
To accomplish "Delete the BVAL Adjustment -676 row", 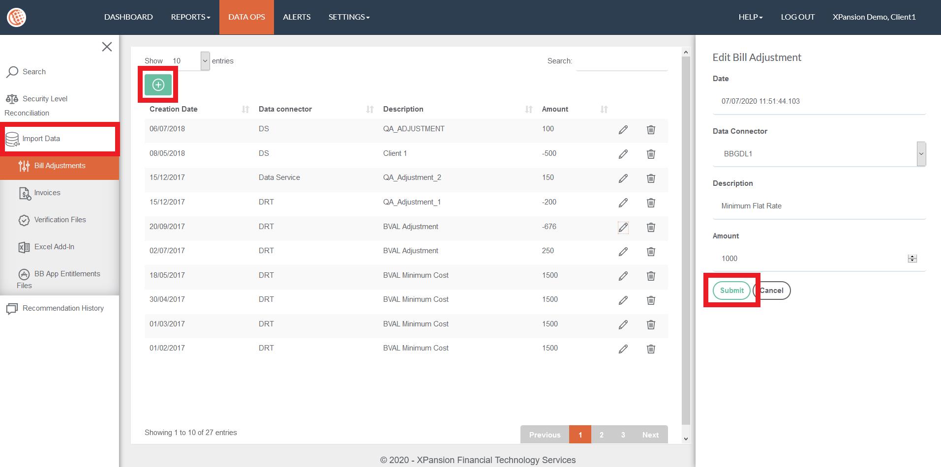I will pyautogui.click(x=650, y=227).
